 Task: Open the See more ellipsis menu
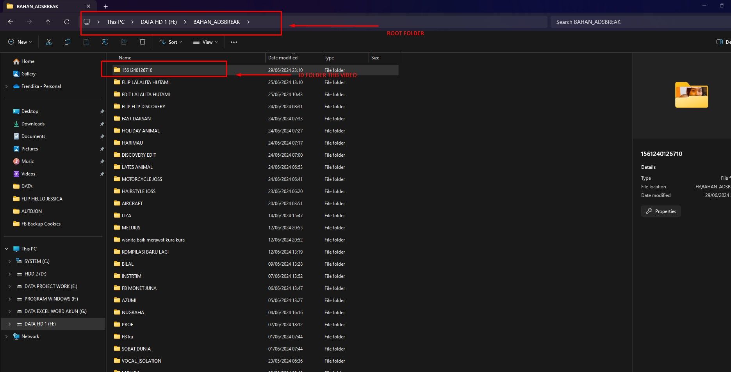tap(234, 42)
